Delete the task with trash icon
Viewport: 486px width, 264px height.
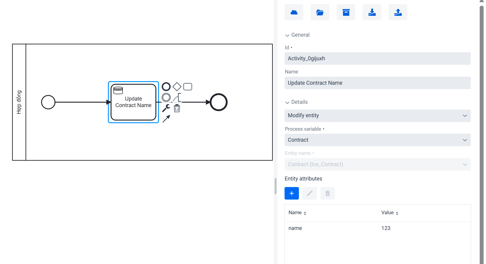click(x=177, y=108)
